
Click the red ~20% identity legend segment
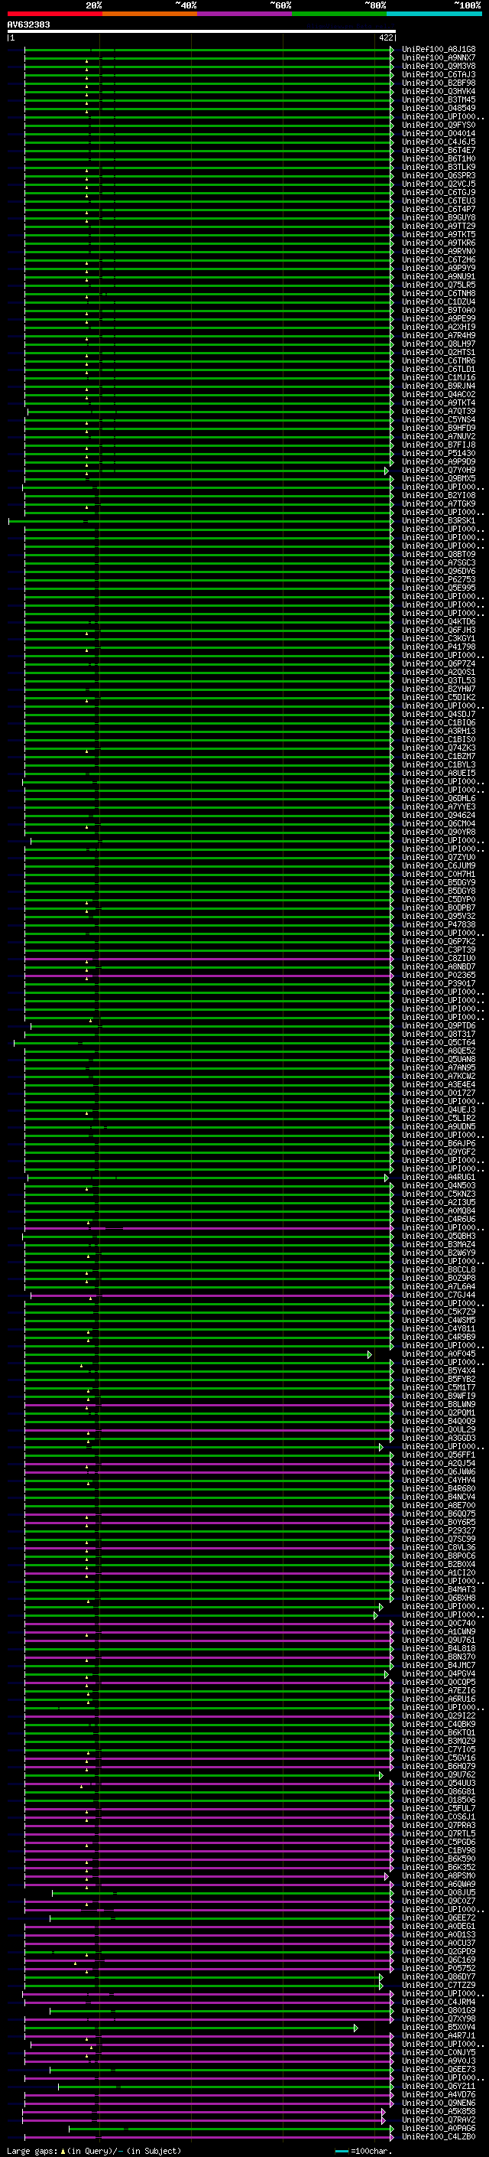pos(54,14)
